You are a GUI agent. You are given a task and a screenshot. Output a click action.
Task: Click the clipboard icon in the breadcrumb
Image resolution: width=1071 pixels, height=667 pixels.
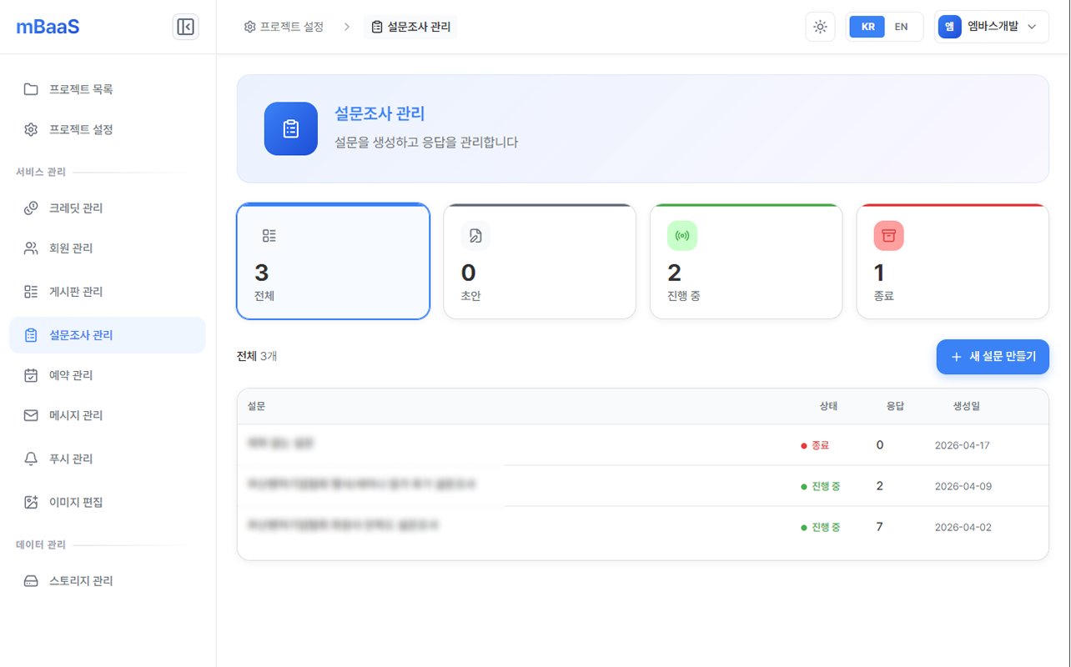click(x=377, y=27)
